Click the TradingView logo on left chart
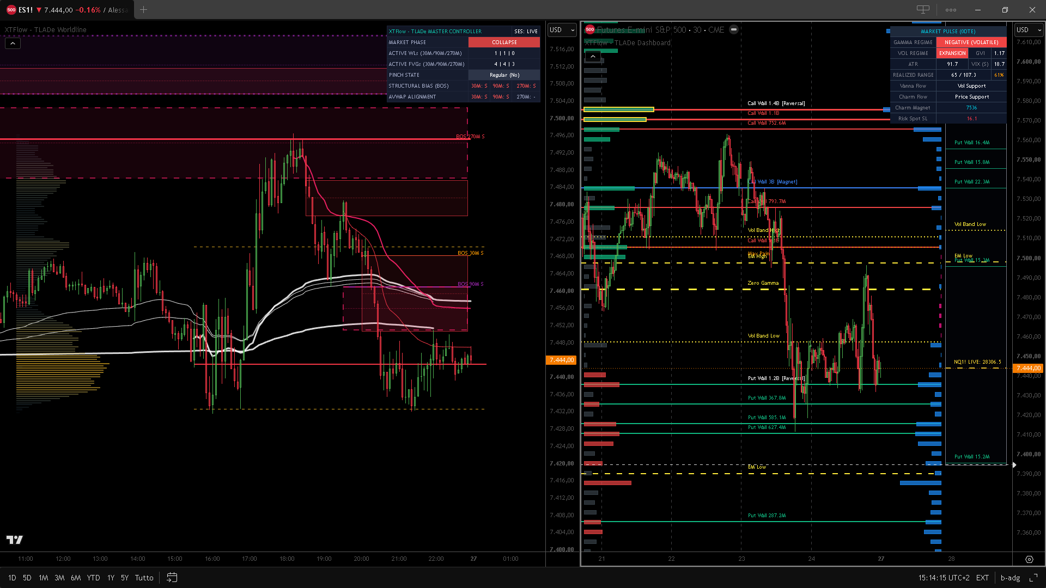Screen dimensions: 1046x588 pyautogui.click(x=15, y=540)
